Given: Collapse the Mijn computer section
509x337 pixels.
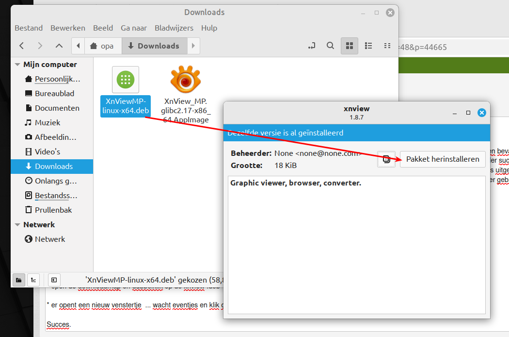Looking at the screenshot, I should (x=17, y=65).
